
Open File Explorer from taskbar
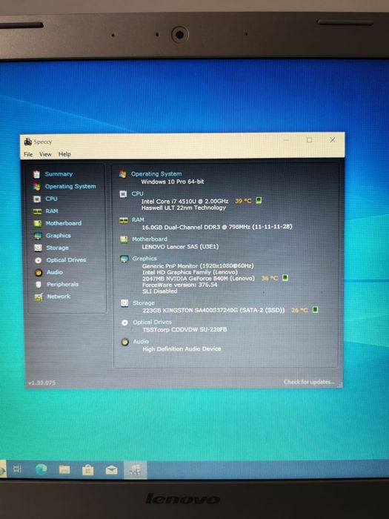[x=64, y=469]
